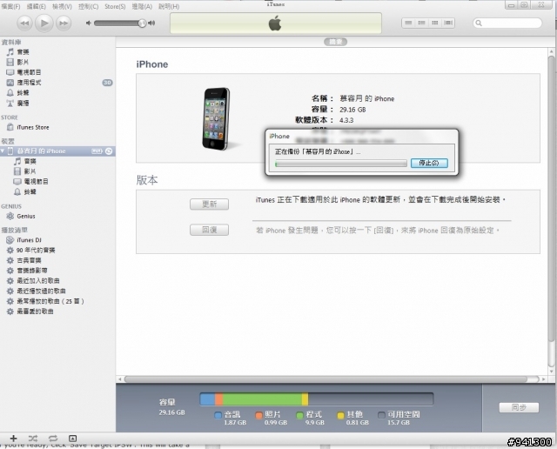The height and width of the screenshot is (449, 557).
Task: Select the 慕容月 的 iPhone device
Action: [x=41, y=151]
